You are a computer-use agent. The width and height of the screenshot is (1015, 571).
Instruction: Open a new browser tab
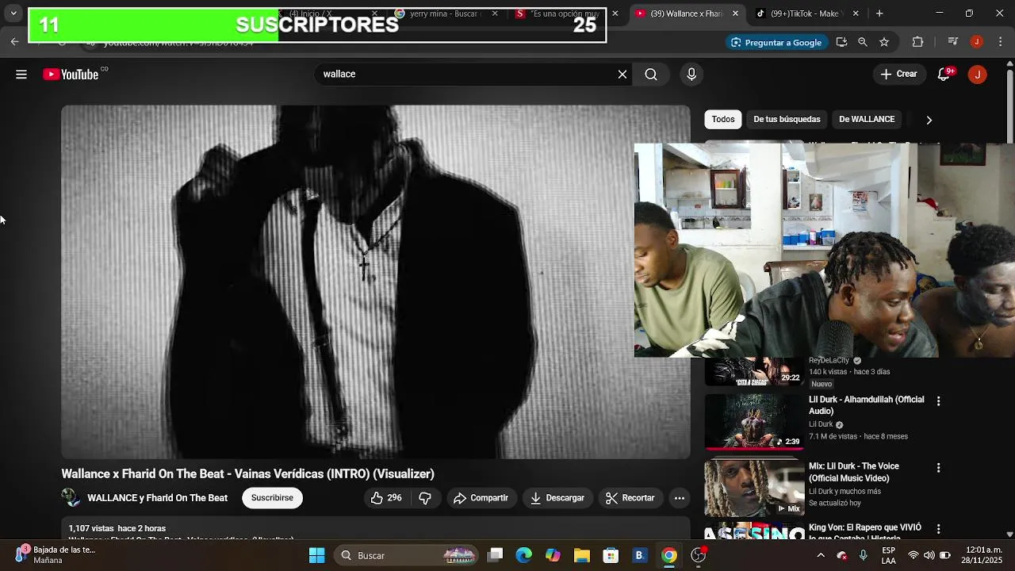pos(879,13)
